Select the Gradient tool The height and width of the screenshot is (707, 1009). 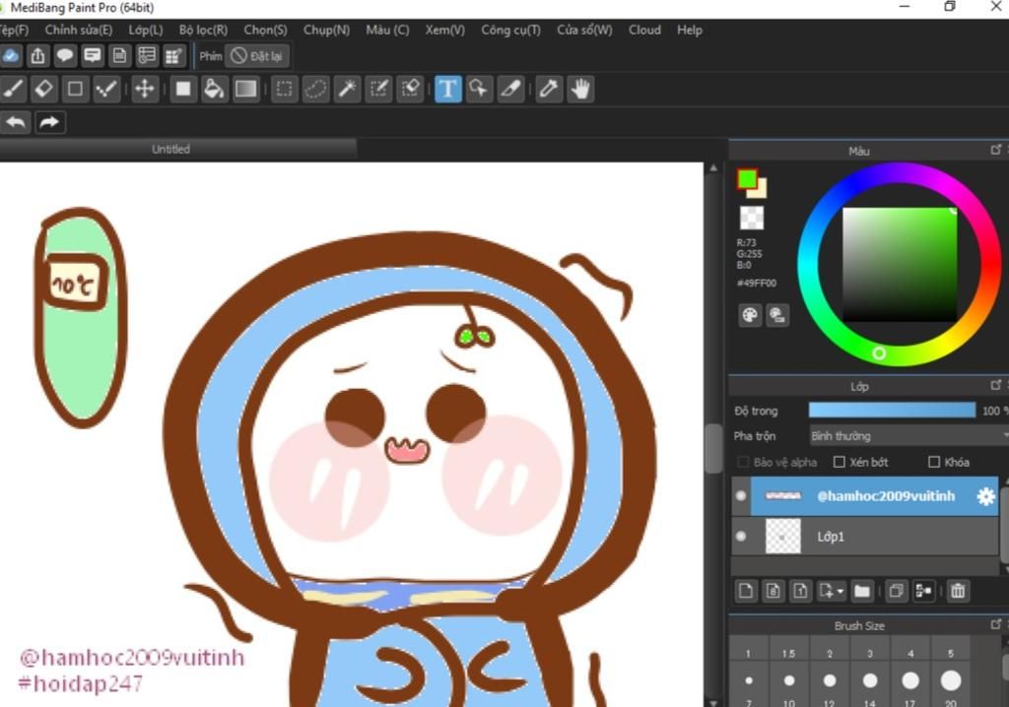[x=245, y=89]
